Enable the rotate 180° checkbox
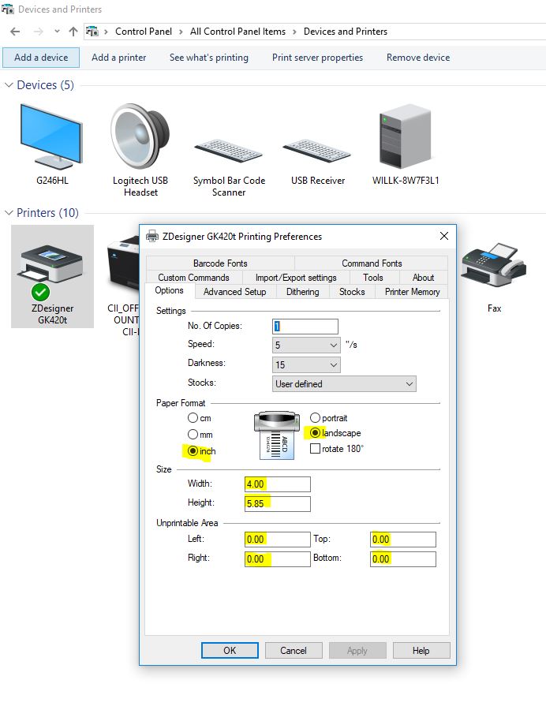 coord(316,449)
